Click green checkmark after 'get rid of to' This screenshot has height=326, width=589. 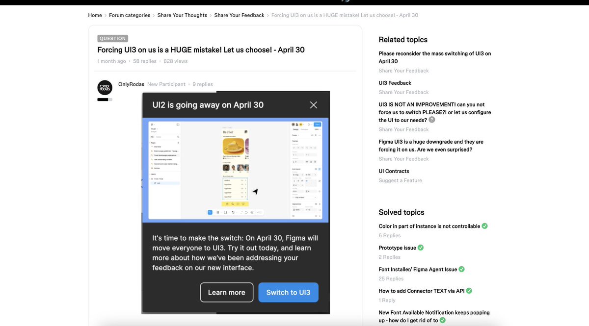tap(443, 320)
